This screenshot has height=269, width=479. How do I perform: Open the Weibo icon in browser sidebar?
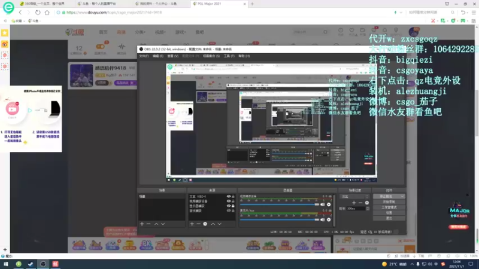[5, 44]
